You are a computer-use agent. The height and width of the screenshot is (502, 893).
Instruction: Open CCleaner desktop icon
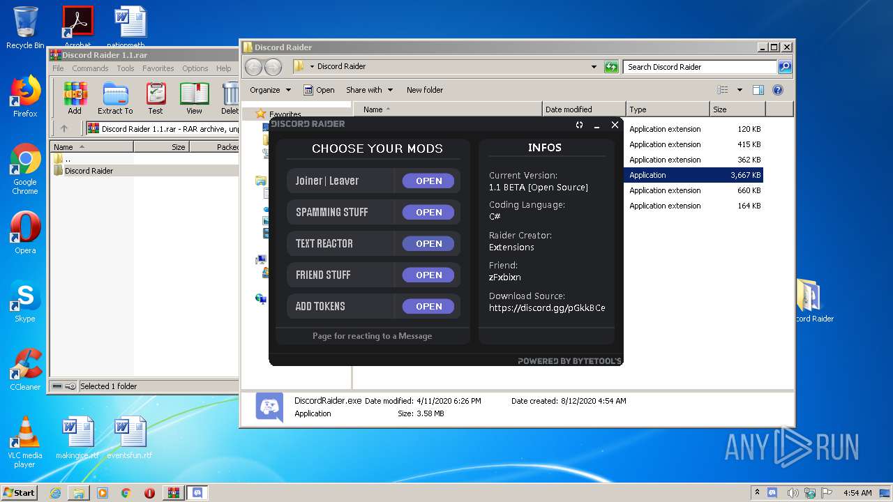coord(25,370)
